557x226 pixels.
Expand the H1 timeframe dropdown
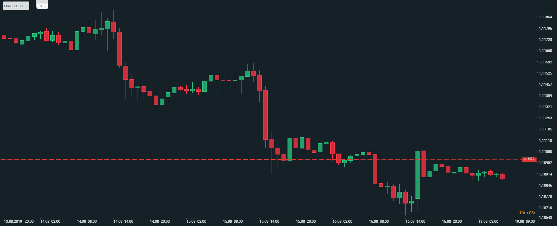42,6
